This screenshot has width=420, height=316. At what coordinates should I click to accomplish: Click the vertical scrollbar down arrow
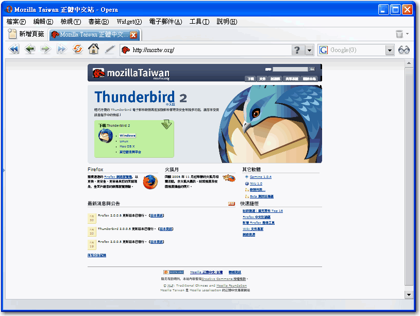point(409,295)
